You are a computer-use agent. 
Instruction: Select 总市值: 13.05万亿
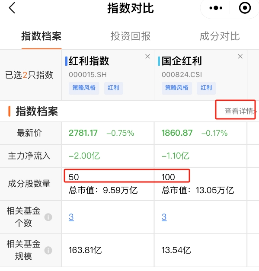pyautogui.click(x=198, y=190)
